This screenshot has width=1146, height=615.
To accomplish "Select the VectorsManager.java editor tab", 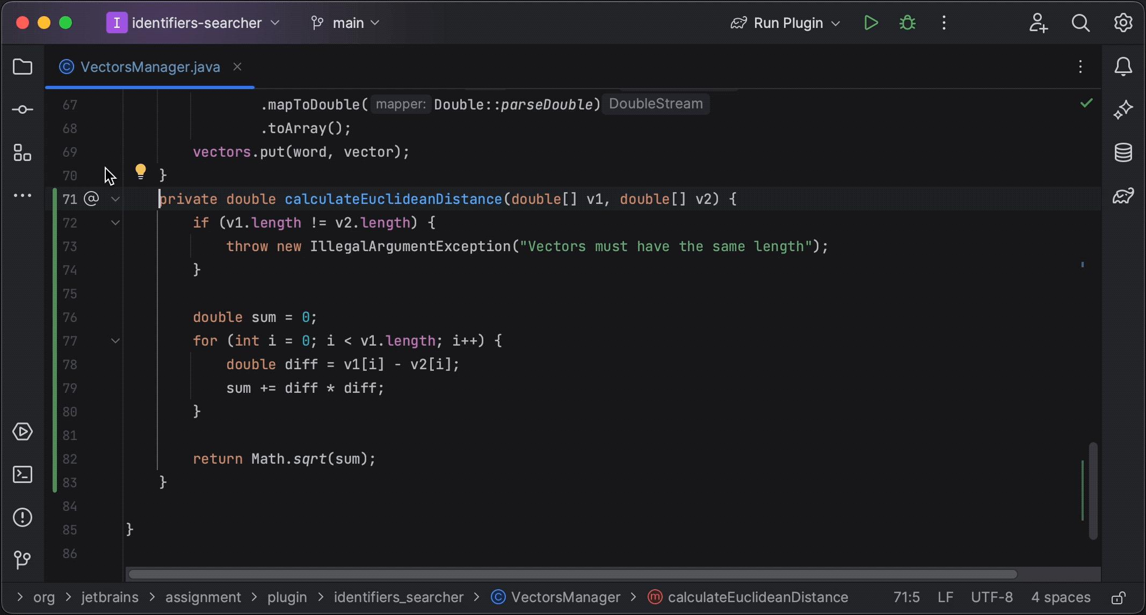I will coord(150,67).
